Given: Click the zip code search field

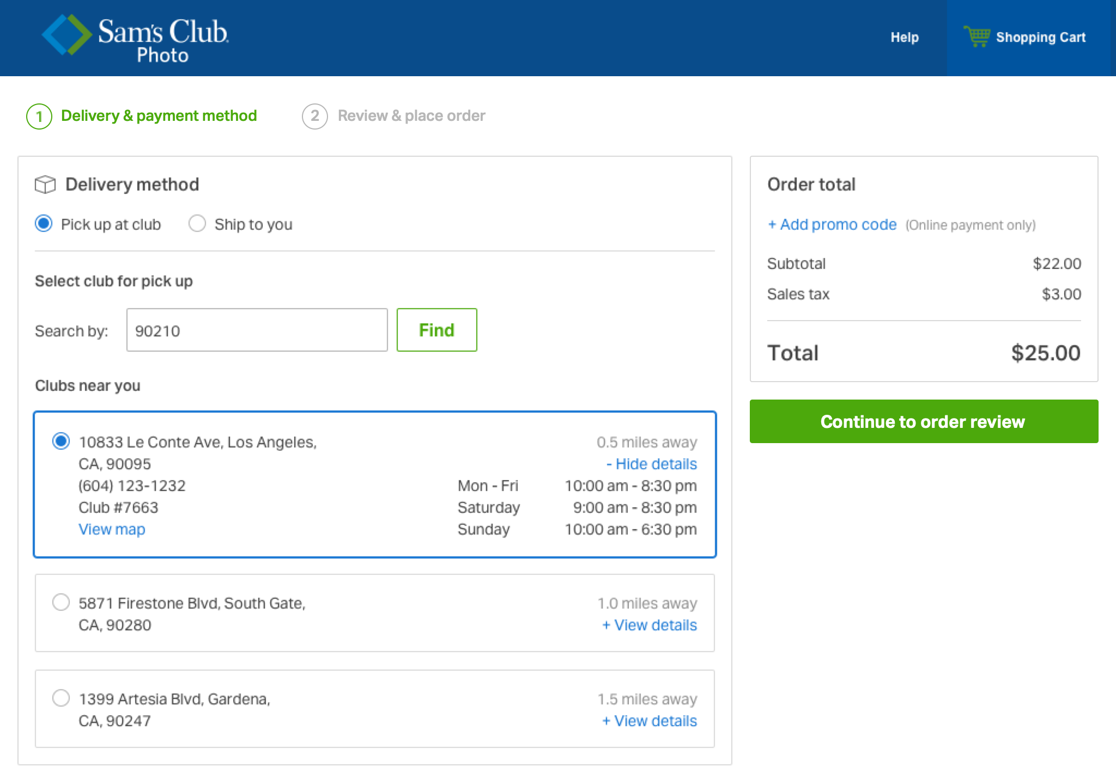Looking at the screenshot, I should [x=257, y=330].
